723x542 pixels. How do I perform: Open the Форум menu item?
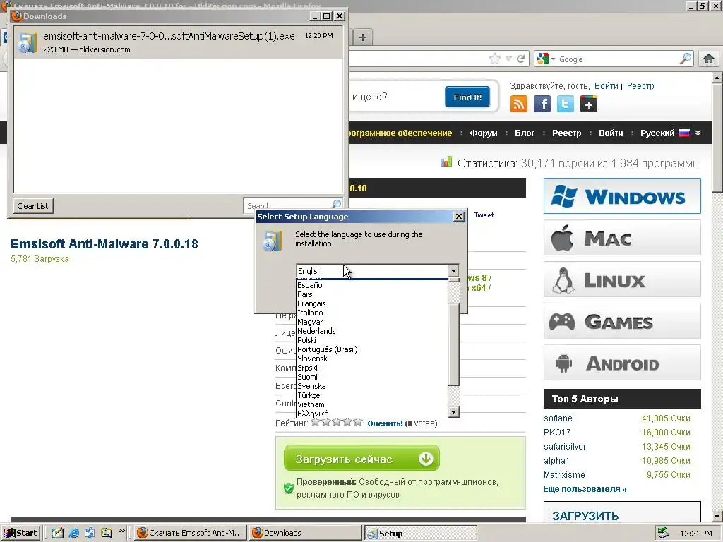483,133
